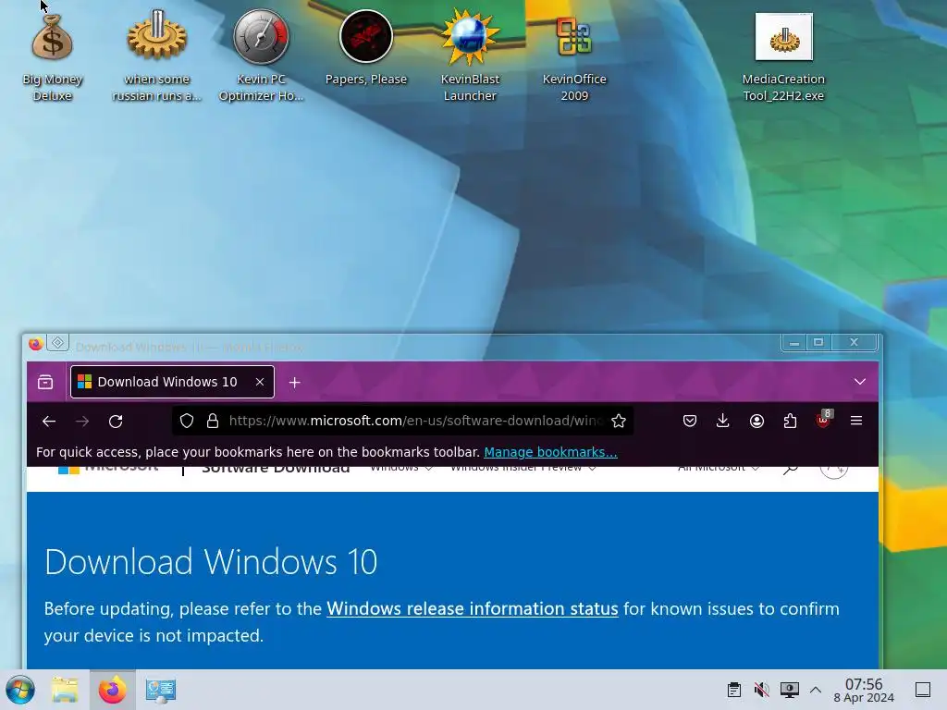Click show desktop button in taskbar
This screenshot has height=710, width=947.
coord(923,690)
